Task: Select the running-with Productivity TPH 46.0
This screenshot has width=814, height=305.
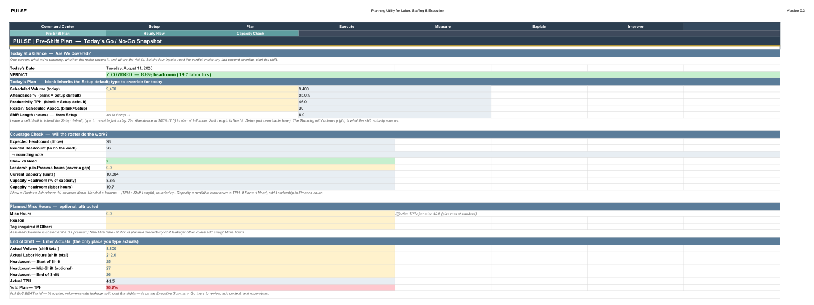Action: click(x=395, y=102)
